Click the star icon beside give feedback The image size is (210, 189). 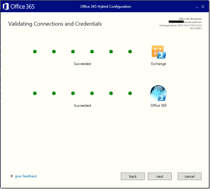click(12, 176)
